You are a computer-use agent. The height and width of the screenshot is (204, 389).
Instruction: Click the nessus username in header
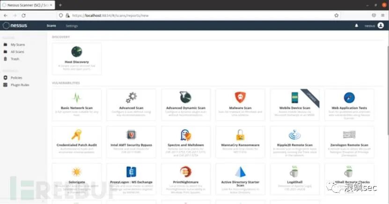(370, 26)
